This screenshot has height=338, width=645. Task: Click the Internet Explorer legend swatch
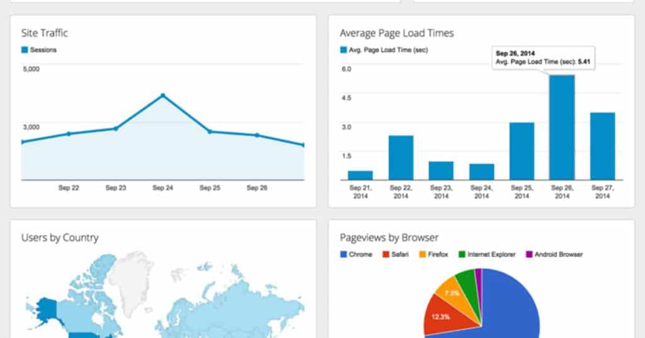click(462, 254)
